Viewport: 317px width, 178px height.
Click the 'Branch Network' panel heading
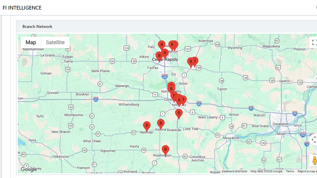pyautogui.click(x=37, y=27)
